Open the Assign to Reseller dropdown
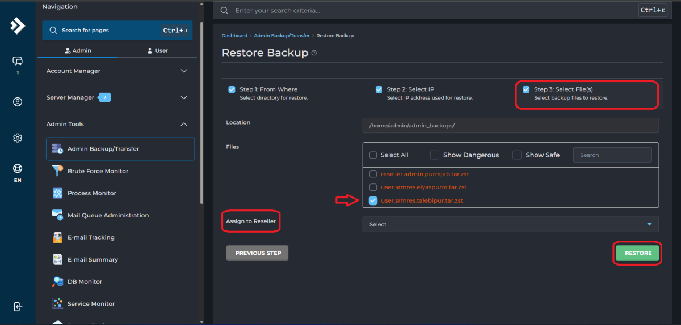The image size is (681, 325). pos(510,224)
